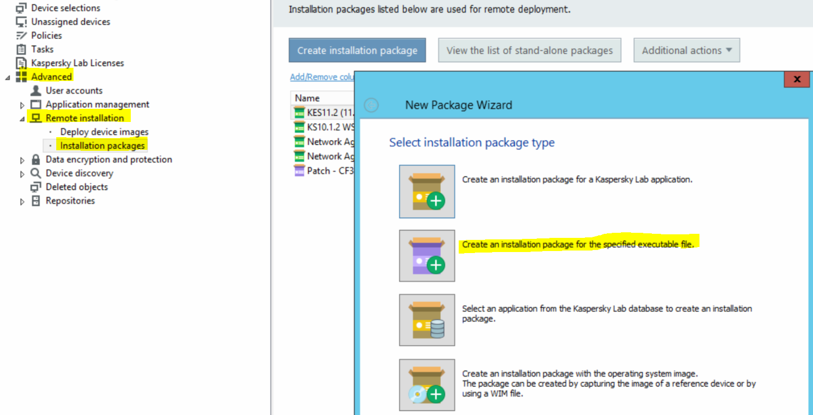Click the Deleted objects icon
The image size is (813, 415).
pyautogui.click(x=35, y=187)
